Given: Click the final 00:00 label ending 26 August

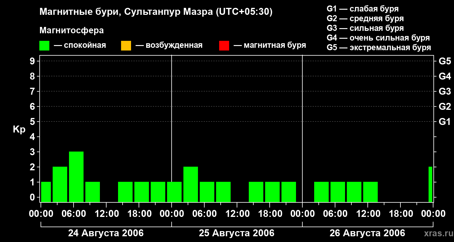Looking at the screenshot, I should [x=433, y=214].
